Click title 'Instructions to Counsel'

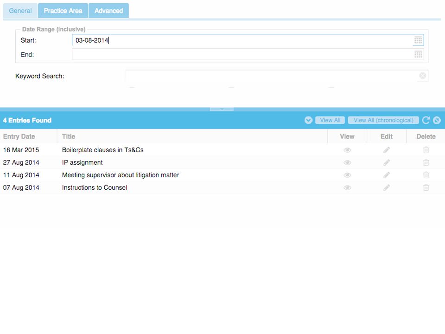coord(94,187)
